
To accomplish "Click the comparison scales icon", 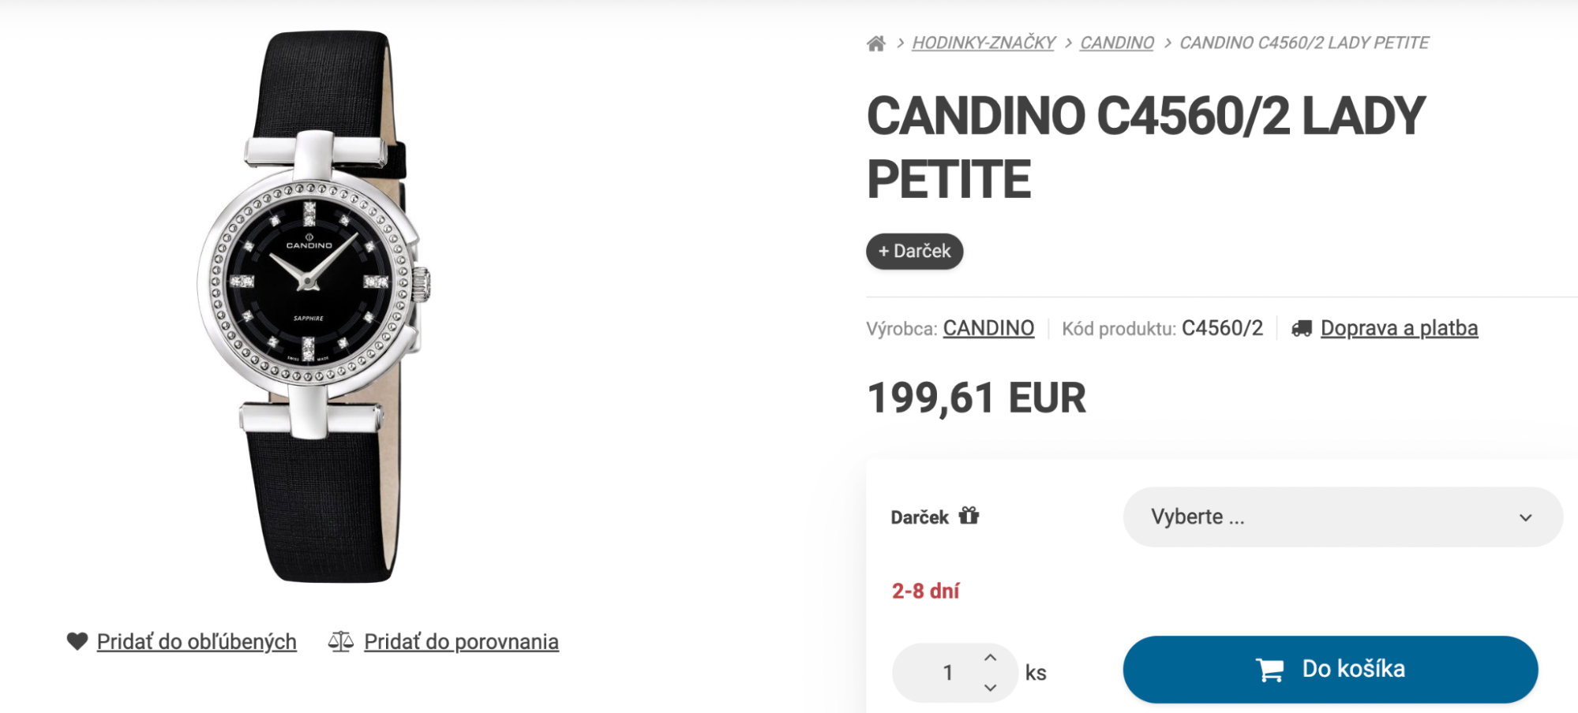I will click(341, 641).
